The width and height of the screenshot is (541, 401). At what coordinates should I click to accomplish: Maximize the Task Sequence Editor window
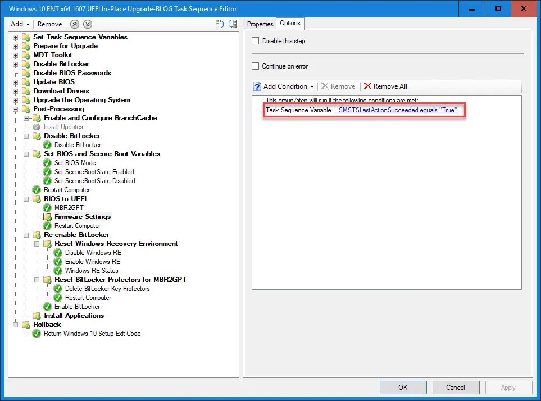click(x=498, y=8)
